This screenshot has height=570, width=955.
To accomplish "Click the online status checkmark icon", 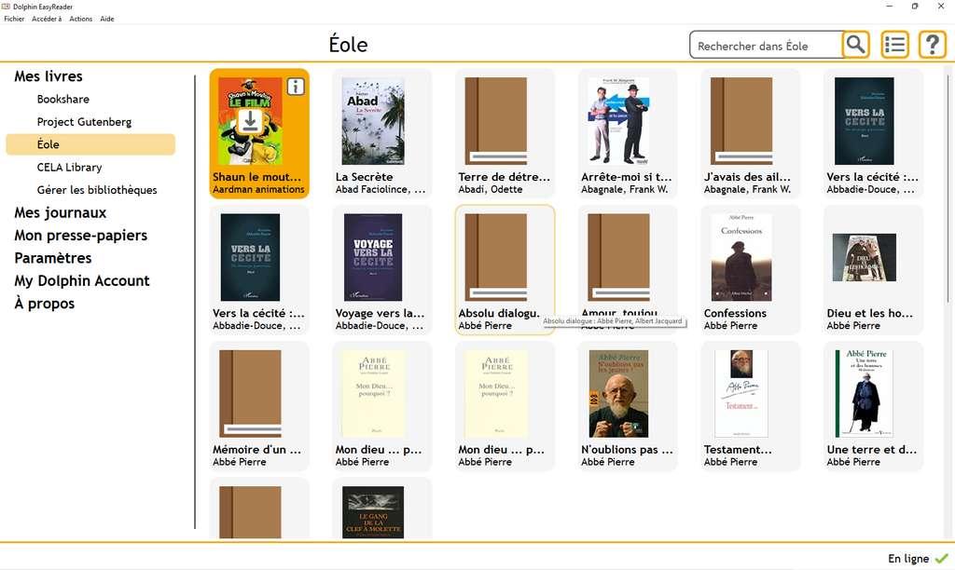I will pyautogui.click(x=942, y=558).
